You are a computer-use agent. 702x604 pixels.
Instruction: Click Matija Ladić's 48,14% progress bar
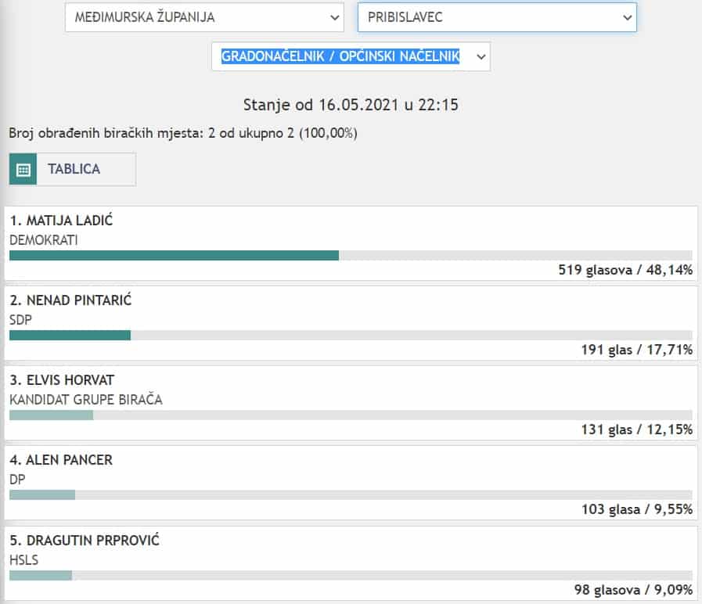coord(174,255)
